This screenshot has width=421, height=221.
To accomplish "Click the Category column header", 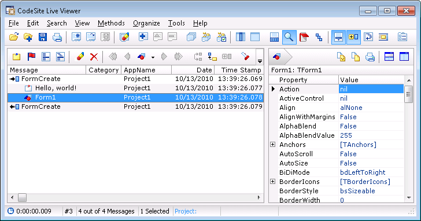I will point(104,70).
